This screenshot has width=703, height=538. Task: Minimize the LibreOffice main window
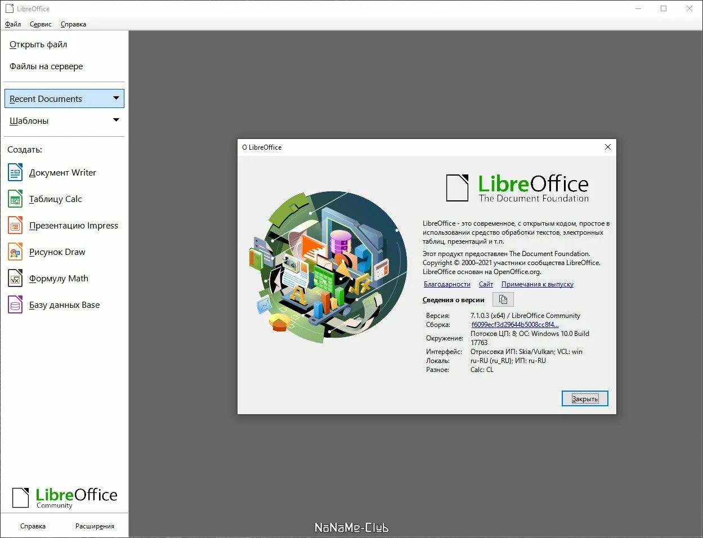638,8
